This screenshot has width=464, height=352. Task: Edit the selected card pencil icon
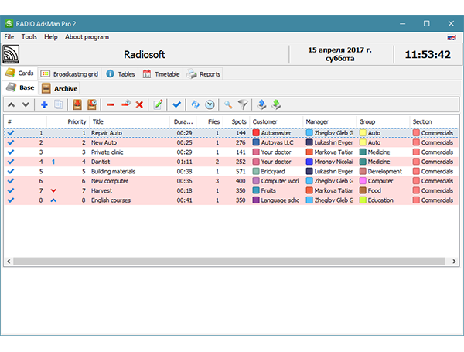pyautogui.click(x=158, y=104)
